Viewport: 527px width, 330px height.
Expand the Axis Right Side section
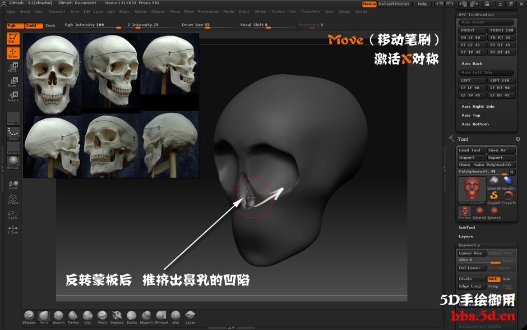pos(478,106)
